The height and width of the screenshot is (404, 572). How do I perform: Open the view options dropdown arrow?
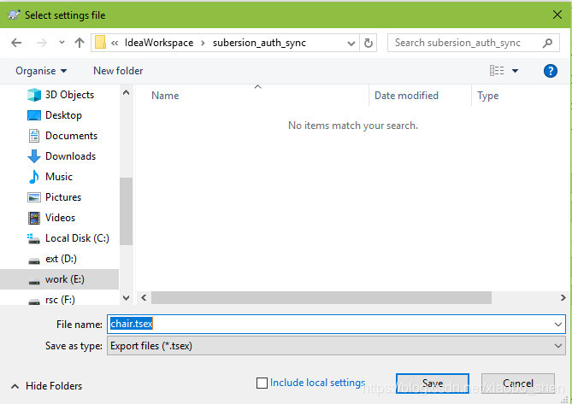[515, 71]
